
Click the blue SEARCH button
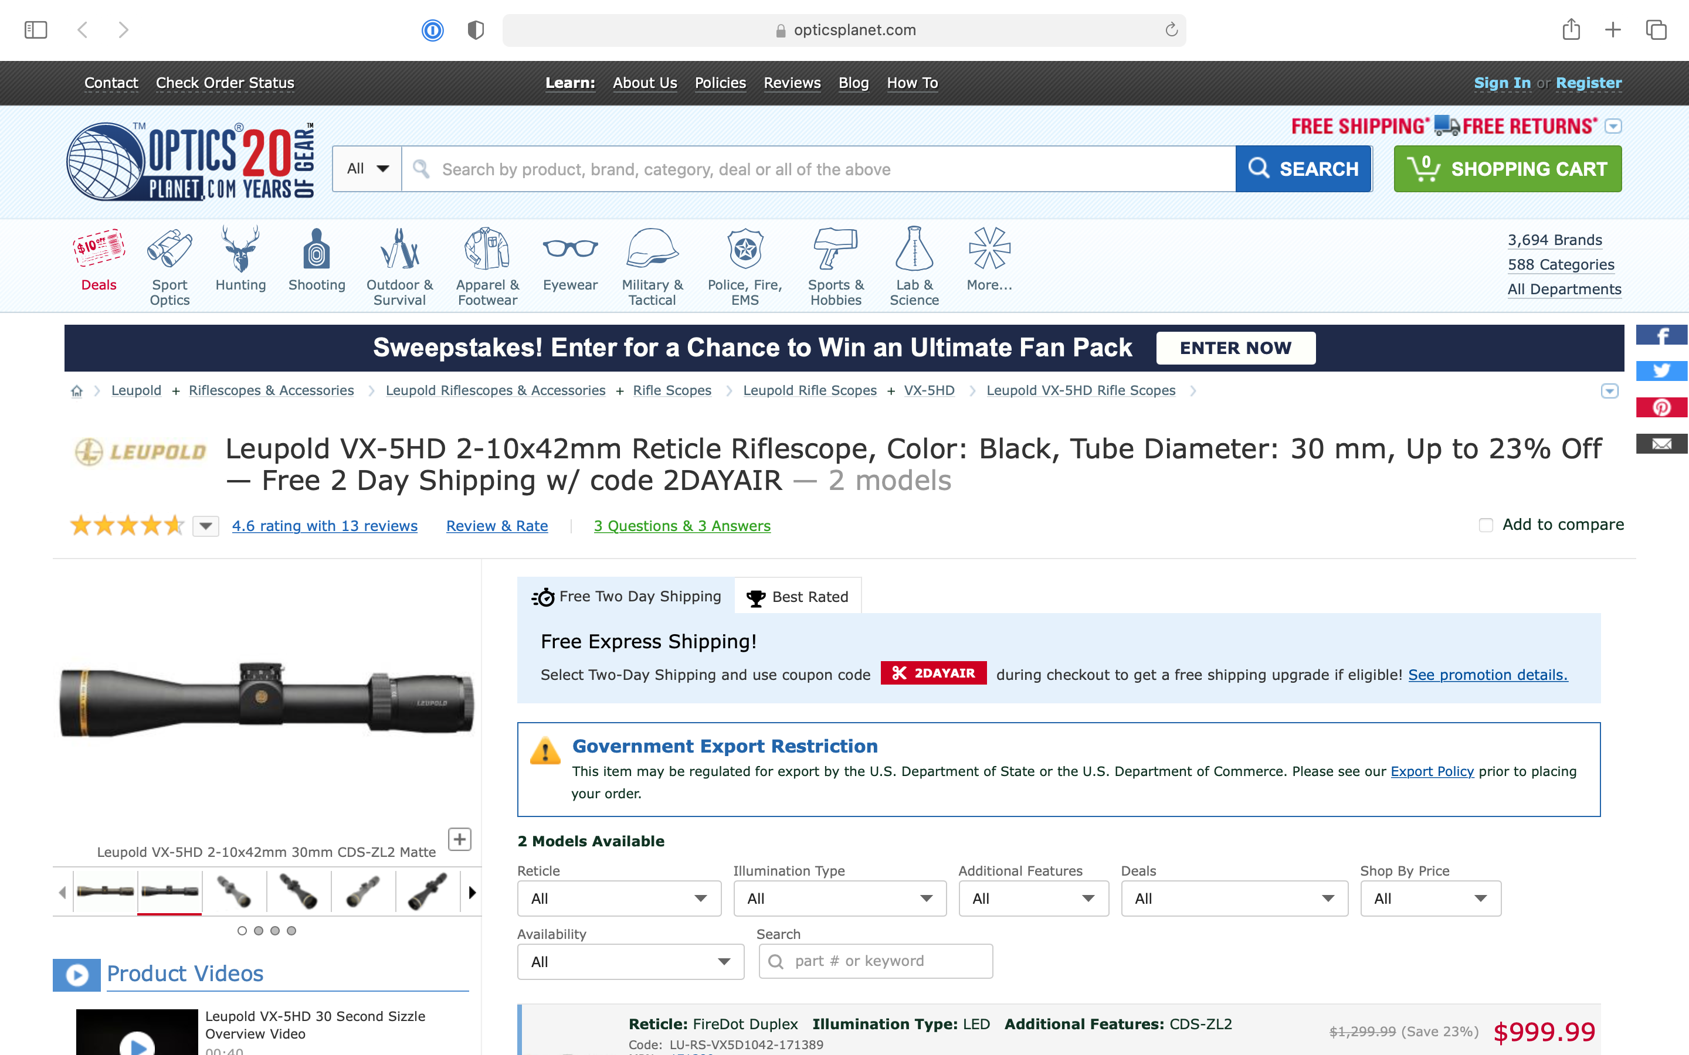coord(1303,169)
